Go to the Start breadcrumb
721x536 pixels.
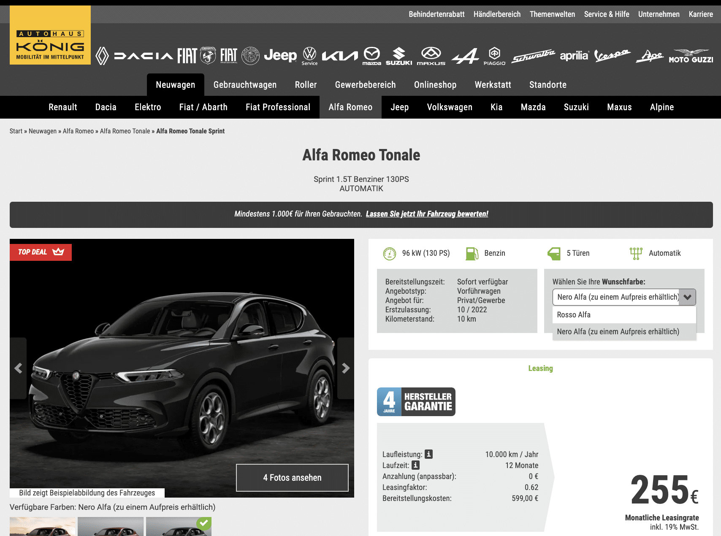tap(16, 131)
